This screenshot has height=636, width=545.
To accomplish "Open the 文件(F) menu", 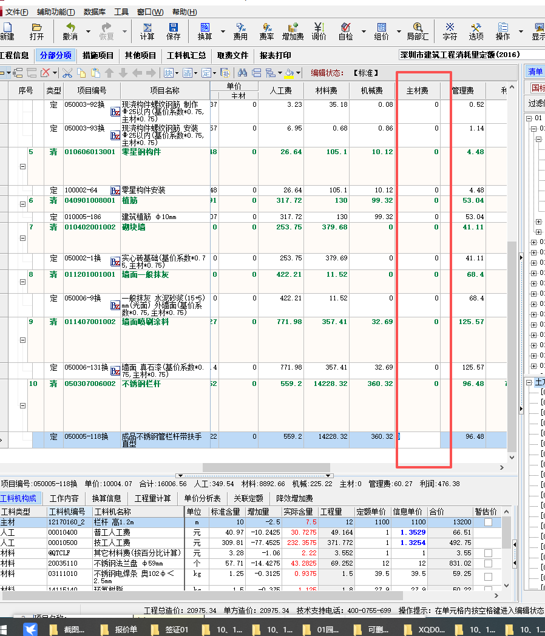I will [16, 12].
